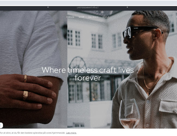Click the man's black sunglasses

click(x=139, y=30)
